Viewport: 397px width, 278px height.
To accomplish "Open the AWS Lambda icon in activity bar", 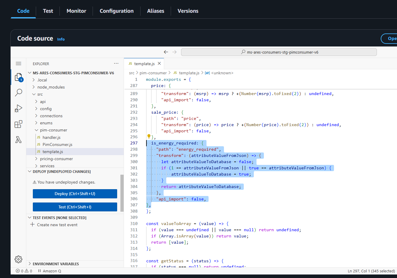I will 18,140.
